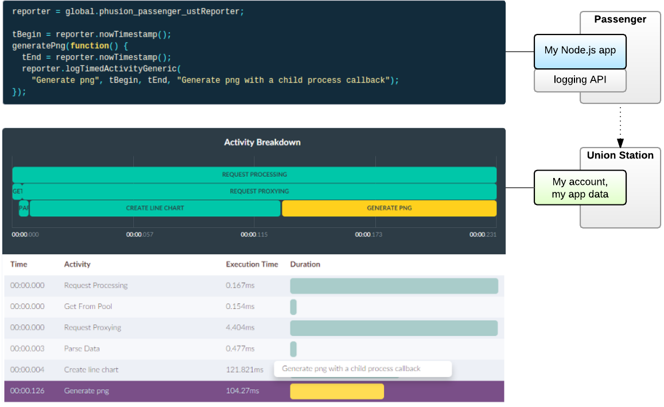The image size is (664, 407).
Task: Click the 'logging API' diagram box
Action: 580,80
